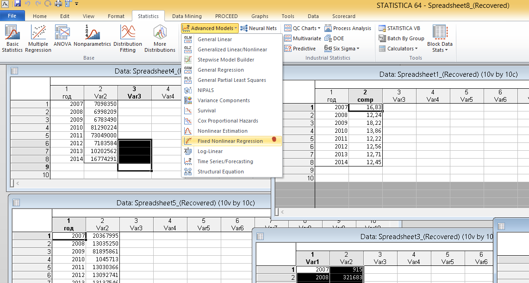Select General Linear model
Viewport: 529px width, 283px height.
(232, 39)
